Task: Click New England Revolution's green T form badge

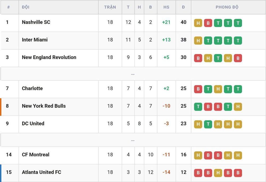Action: click(x=218, y=58)
